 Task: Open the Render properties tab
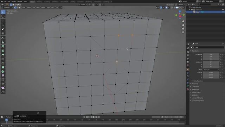[188, 52]
